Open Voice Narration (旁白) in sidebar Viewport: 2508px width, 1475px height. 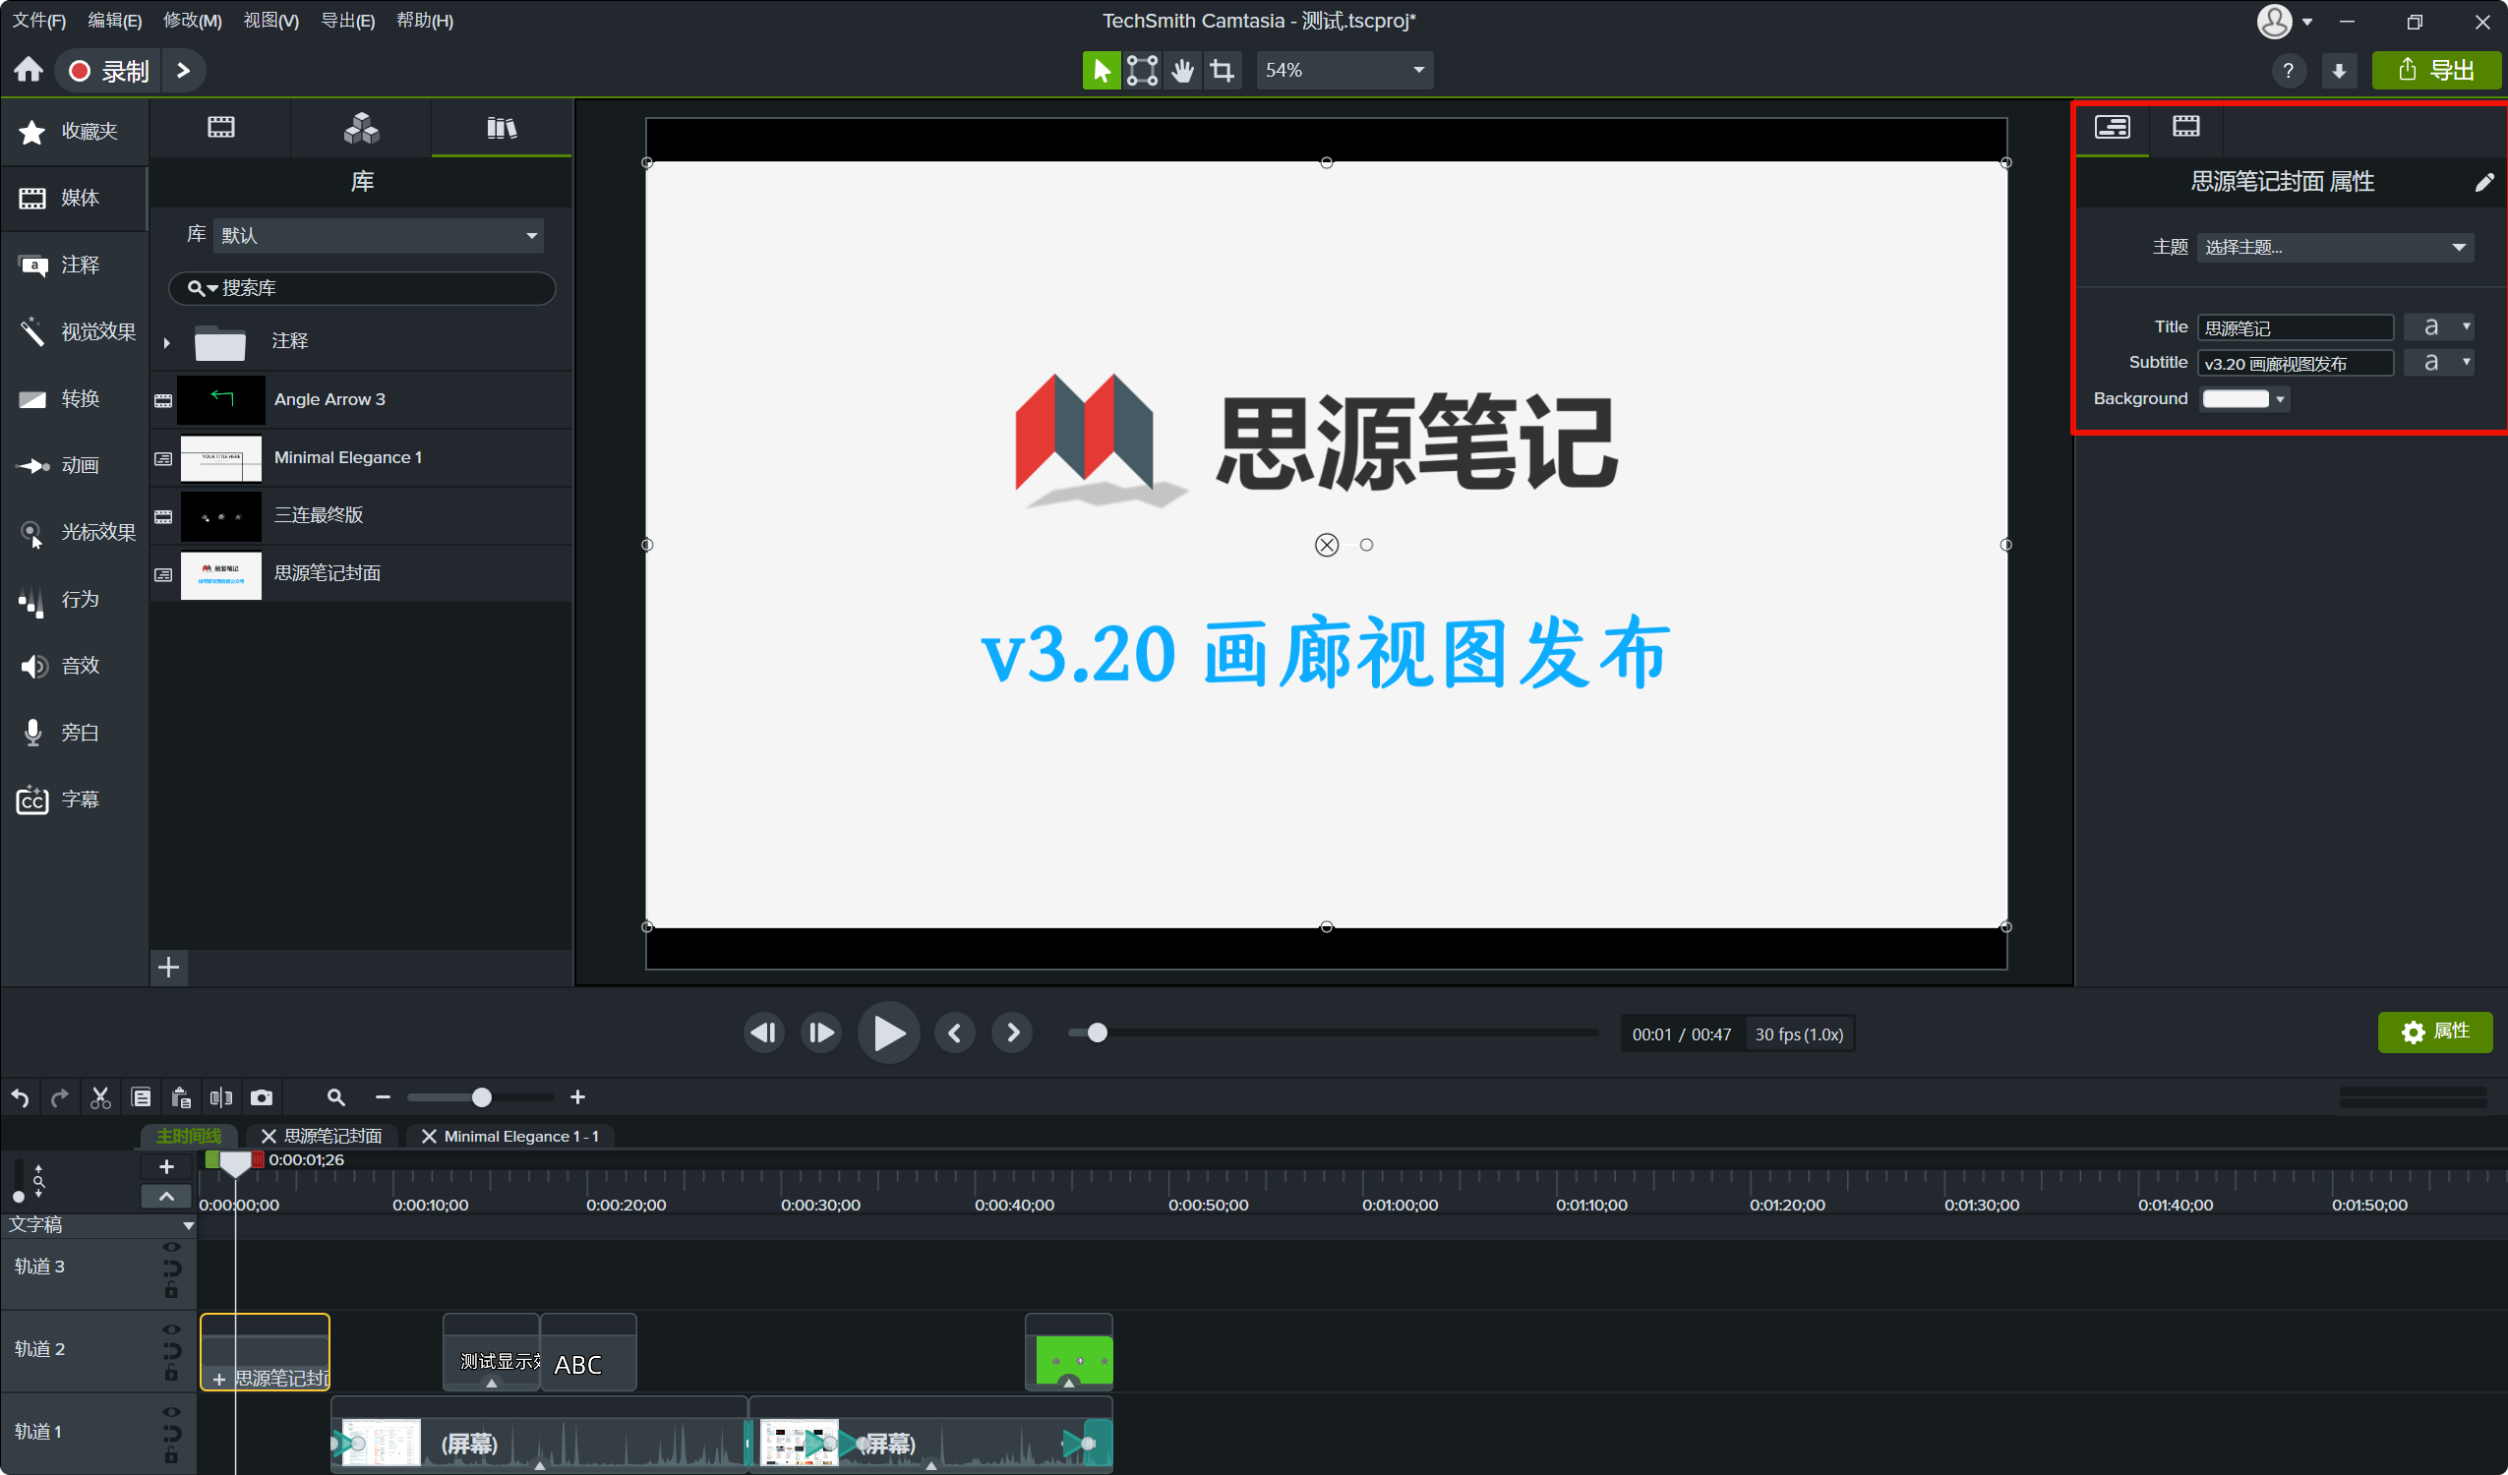point(75,733)
